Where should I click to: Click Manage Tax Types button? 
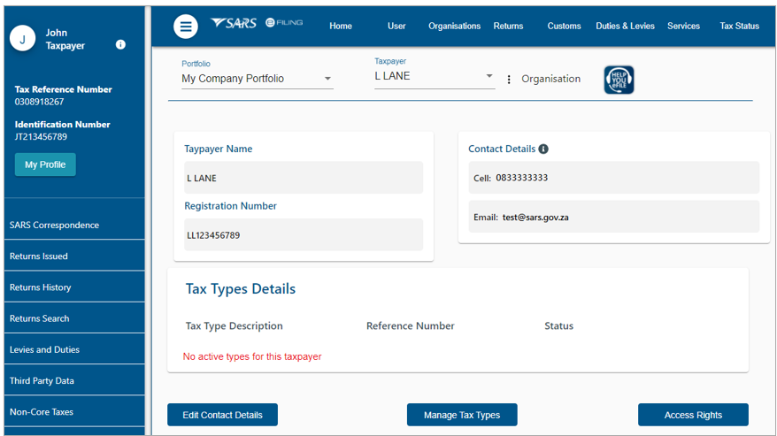coord(462,415)
